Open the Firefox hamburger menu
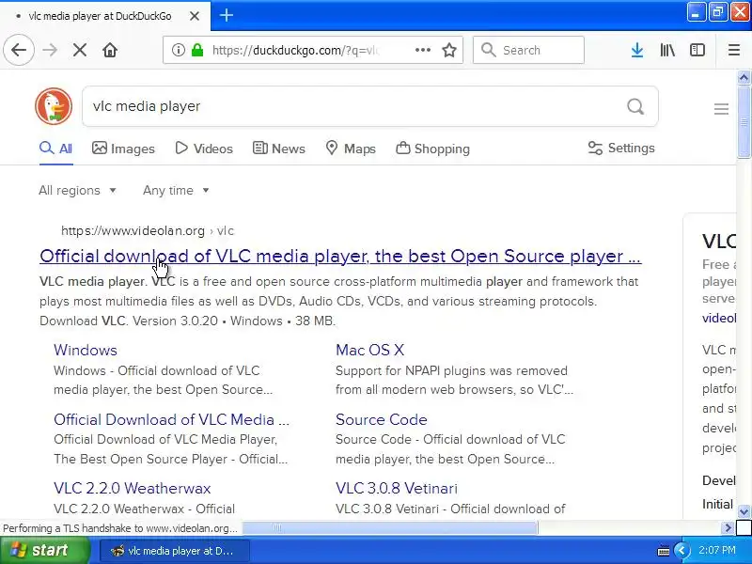 [x=734, y=50]
